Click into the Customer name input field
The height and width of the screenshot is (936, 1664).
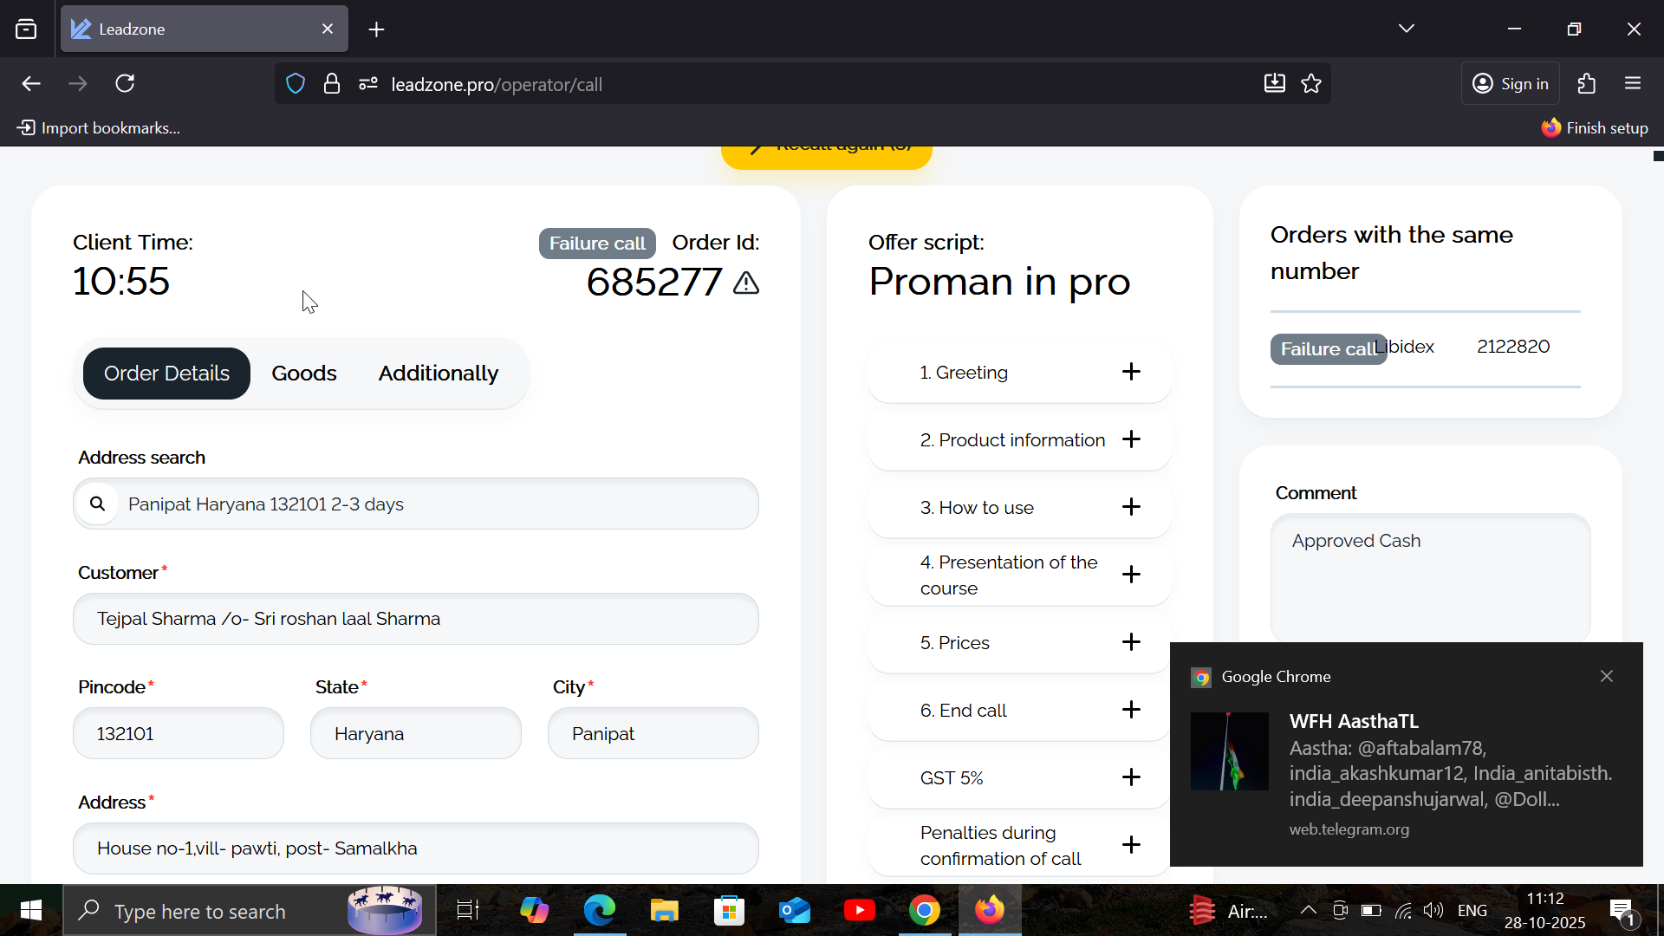[416, 619]
